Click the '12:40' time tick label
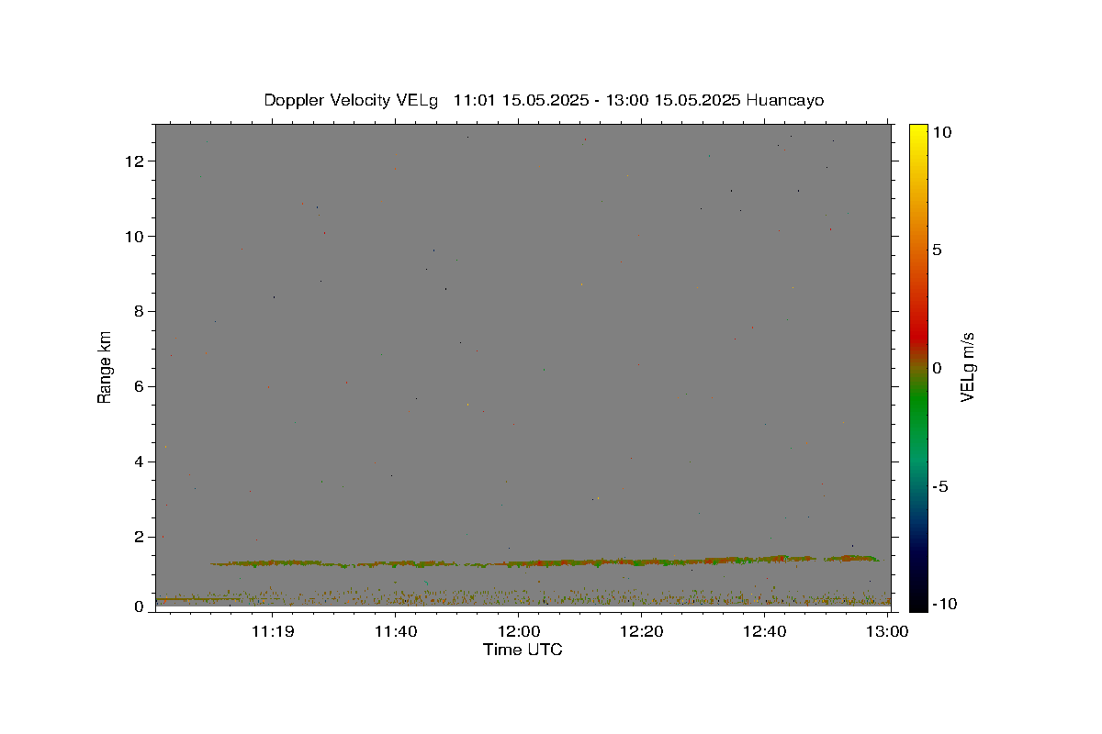 click(764, 631)
